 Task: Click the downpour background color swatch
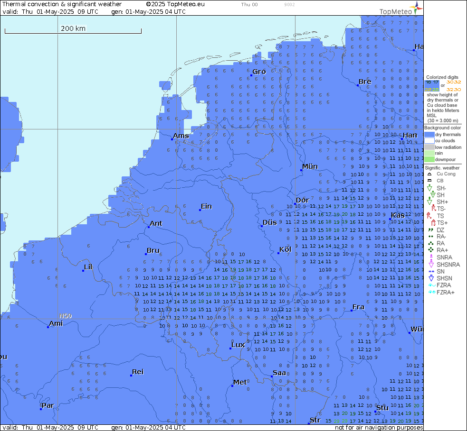(x=429, y=159)
